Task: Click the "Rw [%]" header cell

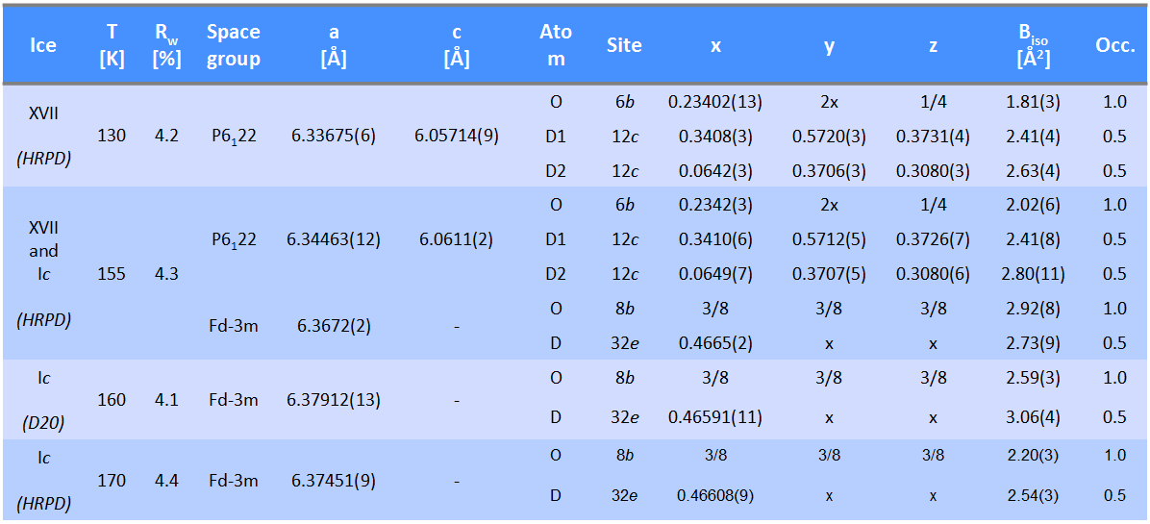Action: 166,45
